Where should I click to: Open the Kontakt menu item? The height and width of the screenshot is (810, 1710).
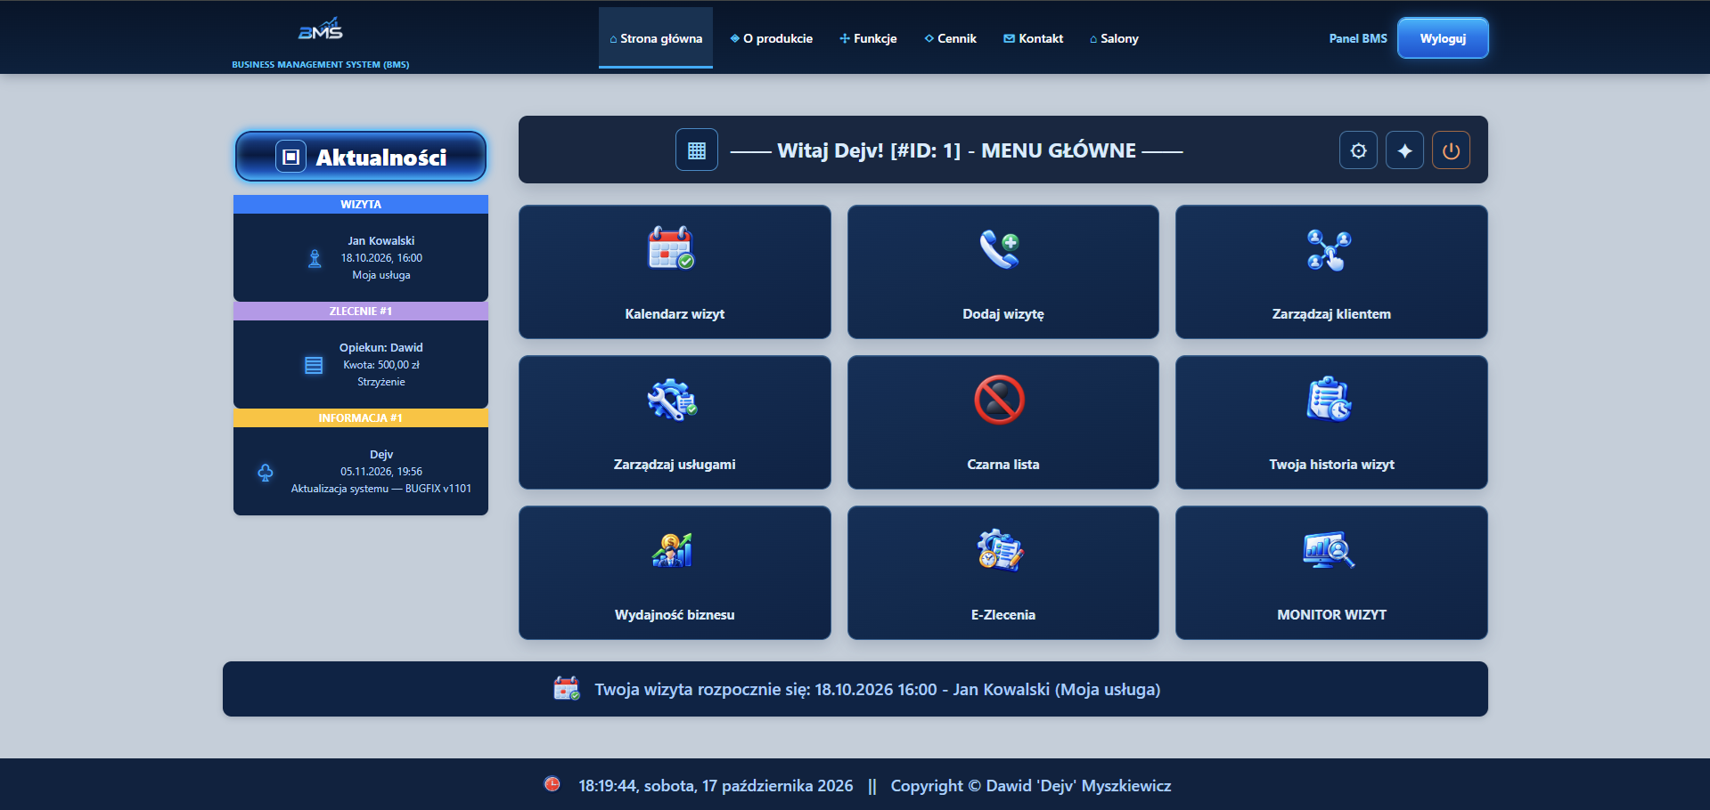1034,38
